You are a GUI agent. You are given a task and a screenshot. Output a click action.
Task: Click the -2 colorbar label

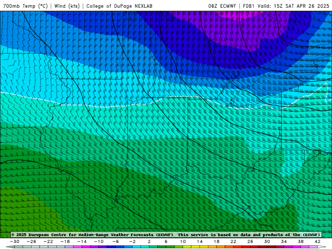coord(132,242)
